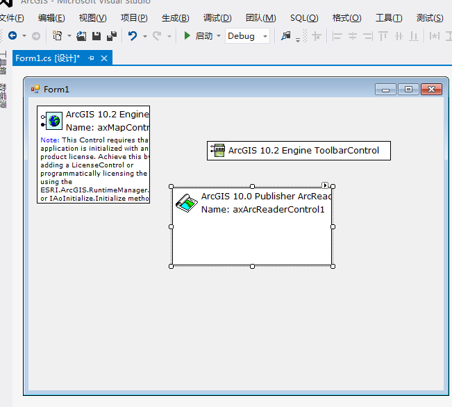Select the axArcReaderControl1 control
452x407 pixels.
[252, 226]
